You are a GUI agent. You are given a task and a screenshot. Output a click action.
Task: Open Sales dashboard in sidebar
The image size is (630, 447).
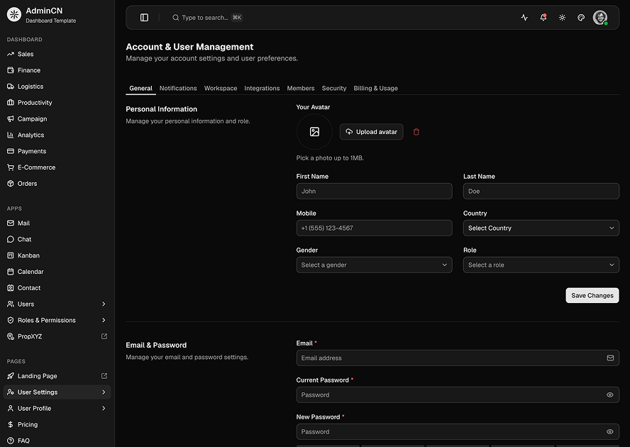[x=57, y=54]
